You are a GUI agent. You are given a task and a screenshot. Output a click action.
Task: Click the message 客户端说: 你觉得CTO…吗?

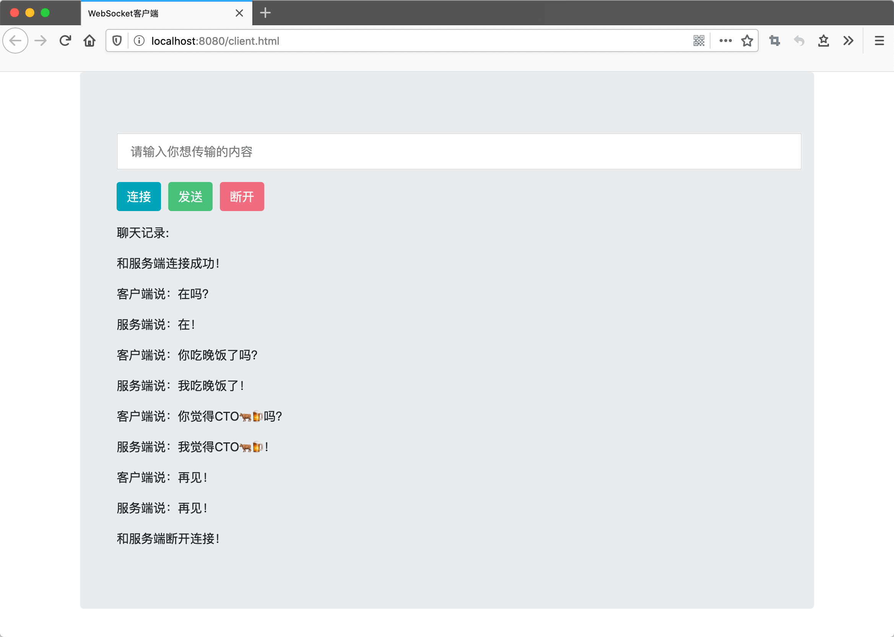pyautogui.click(x=199, y=416)
